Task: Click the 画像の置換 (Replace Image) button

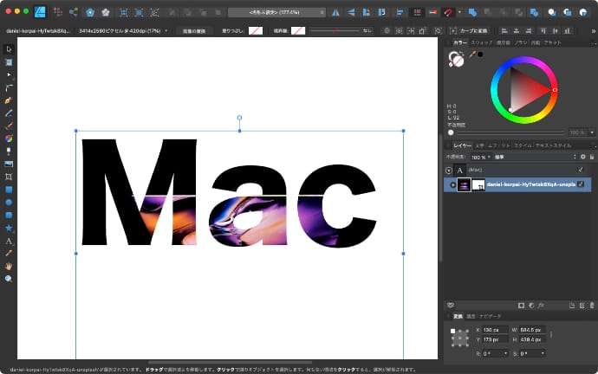Action: (x=194, y=30)
